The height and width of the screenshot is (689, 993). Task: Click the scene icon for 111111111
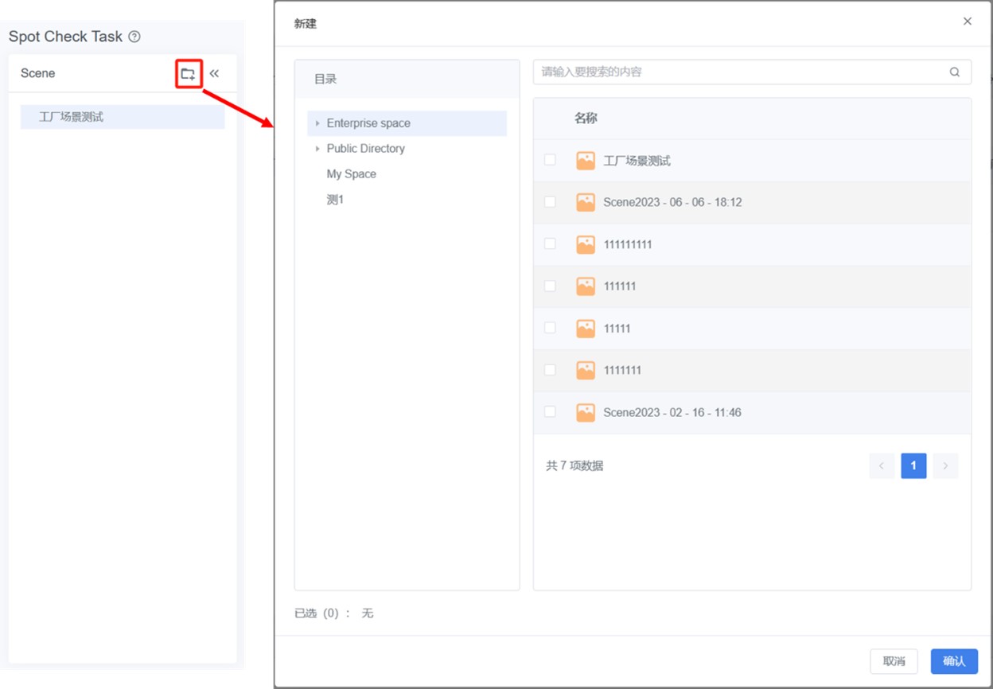(x=586, y=244)
